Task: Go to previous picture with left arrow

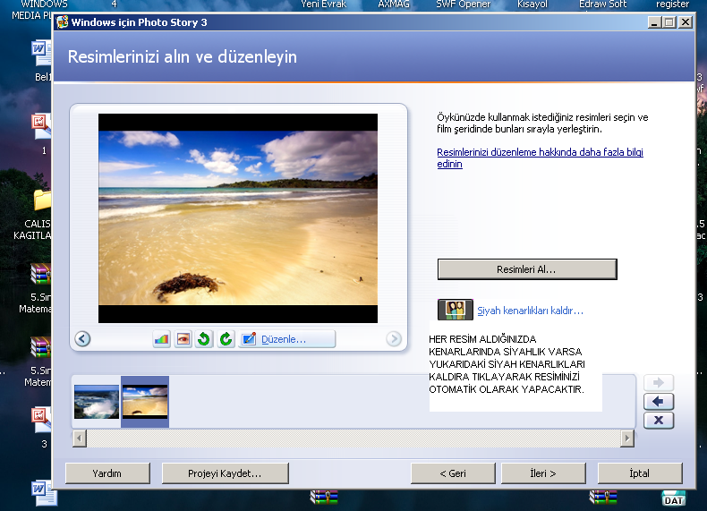Action: 82,338
